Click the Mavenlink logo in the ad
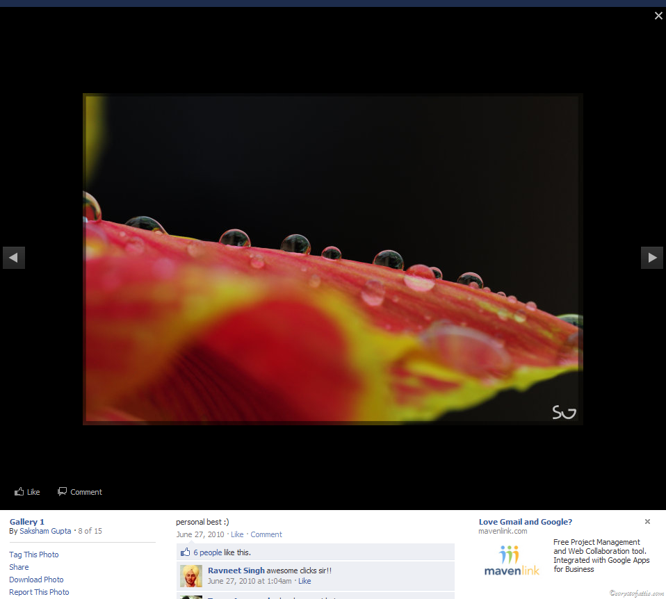 coord(512,561)
